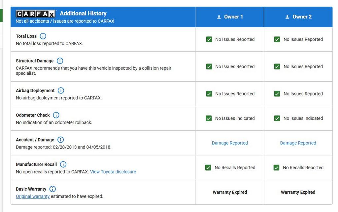This screenshot has height=212, width=338.
Task: Open Owner 2 Damage Reported link
Action: coord(298,143)
